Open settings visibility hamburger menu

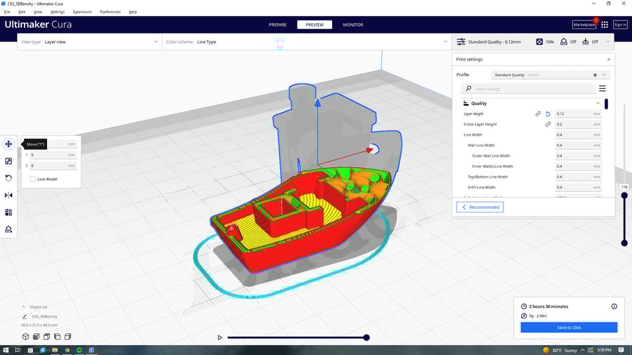pyautogui.click(x=603, y=89)
